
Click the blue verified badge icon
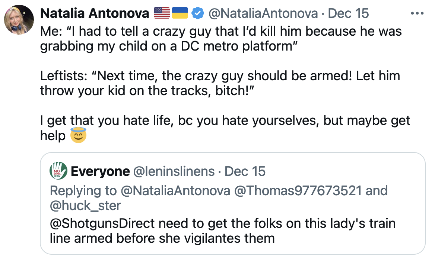[197, 13]
